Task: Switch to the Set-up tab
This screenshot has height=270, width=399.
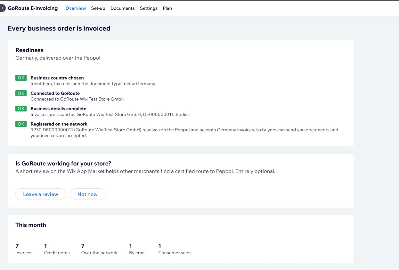Action: tap(98, 8)
